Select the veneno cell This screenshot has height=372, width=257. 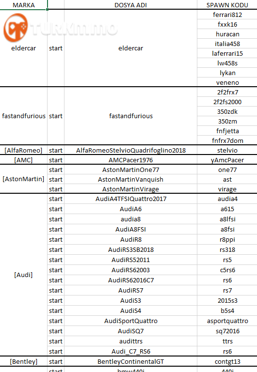pos(227,82)
